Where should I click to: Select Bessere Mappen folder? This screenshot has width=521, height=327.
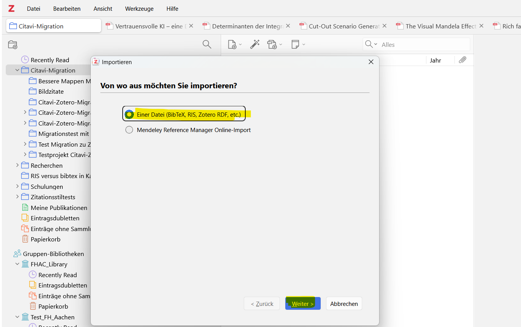[60, 81]
